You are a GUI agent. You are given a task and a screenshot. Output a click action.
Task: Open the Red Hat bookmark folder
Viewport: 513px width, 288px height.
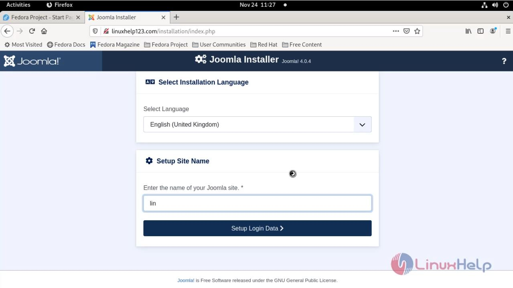pos(264,45)
